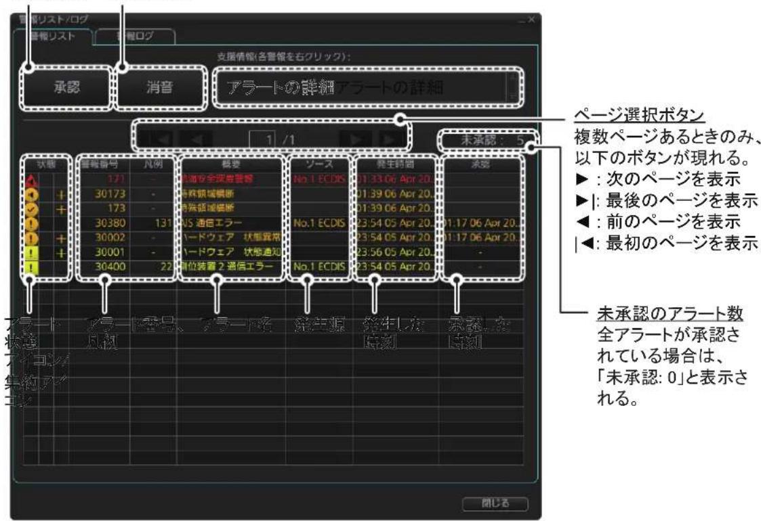Expand the aggregated alert 30001
The height and width of the screenshot is (521, 761).
pos(61,253)
